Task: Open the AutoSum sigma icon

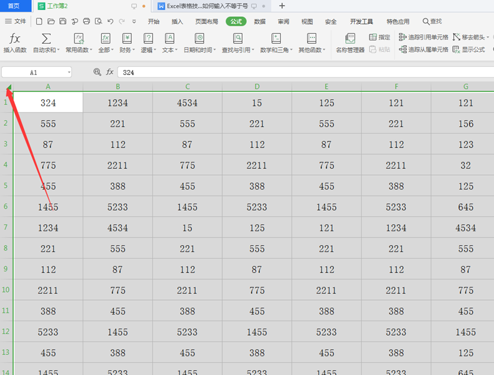Action: [x=46, y=39]
